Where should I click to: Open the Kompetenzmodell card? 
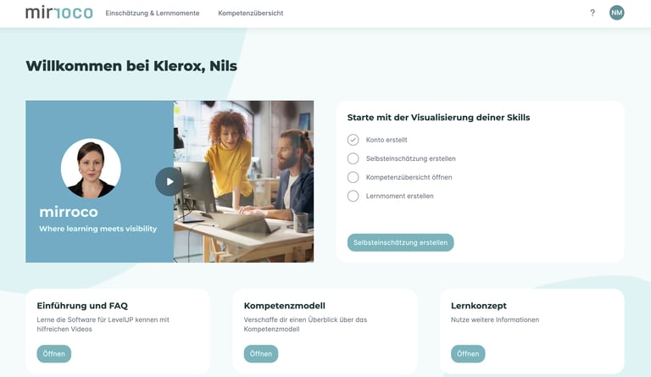[x=261, y=354]
